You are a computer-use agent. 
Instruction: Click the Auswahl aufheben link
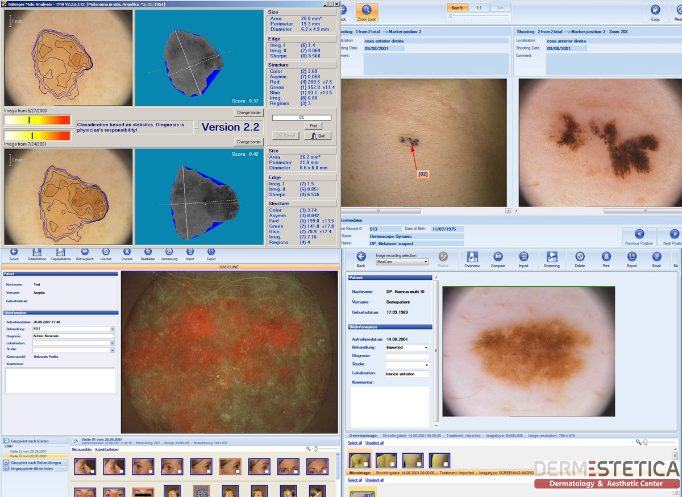107,449
